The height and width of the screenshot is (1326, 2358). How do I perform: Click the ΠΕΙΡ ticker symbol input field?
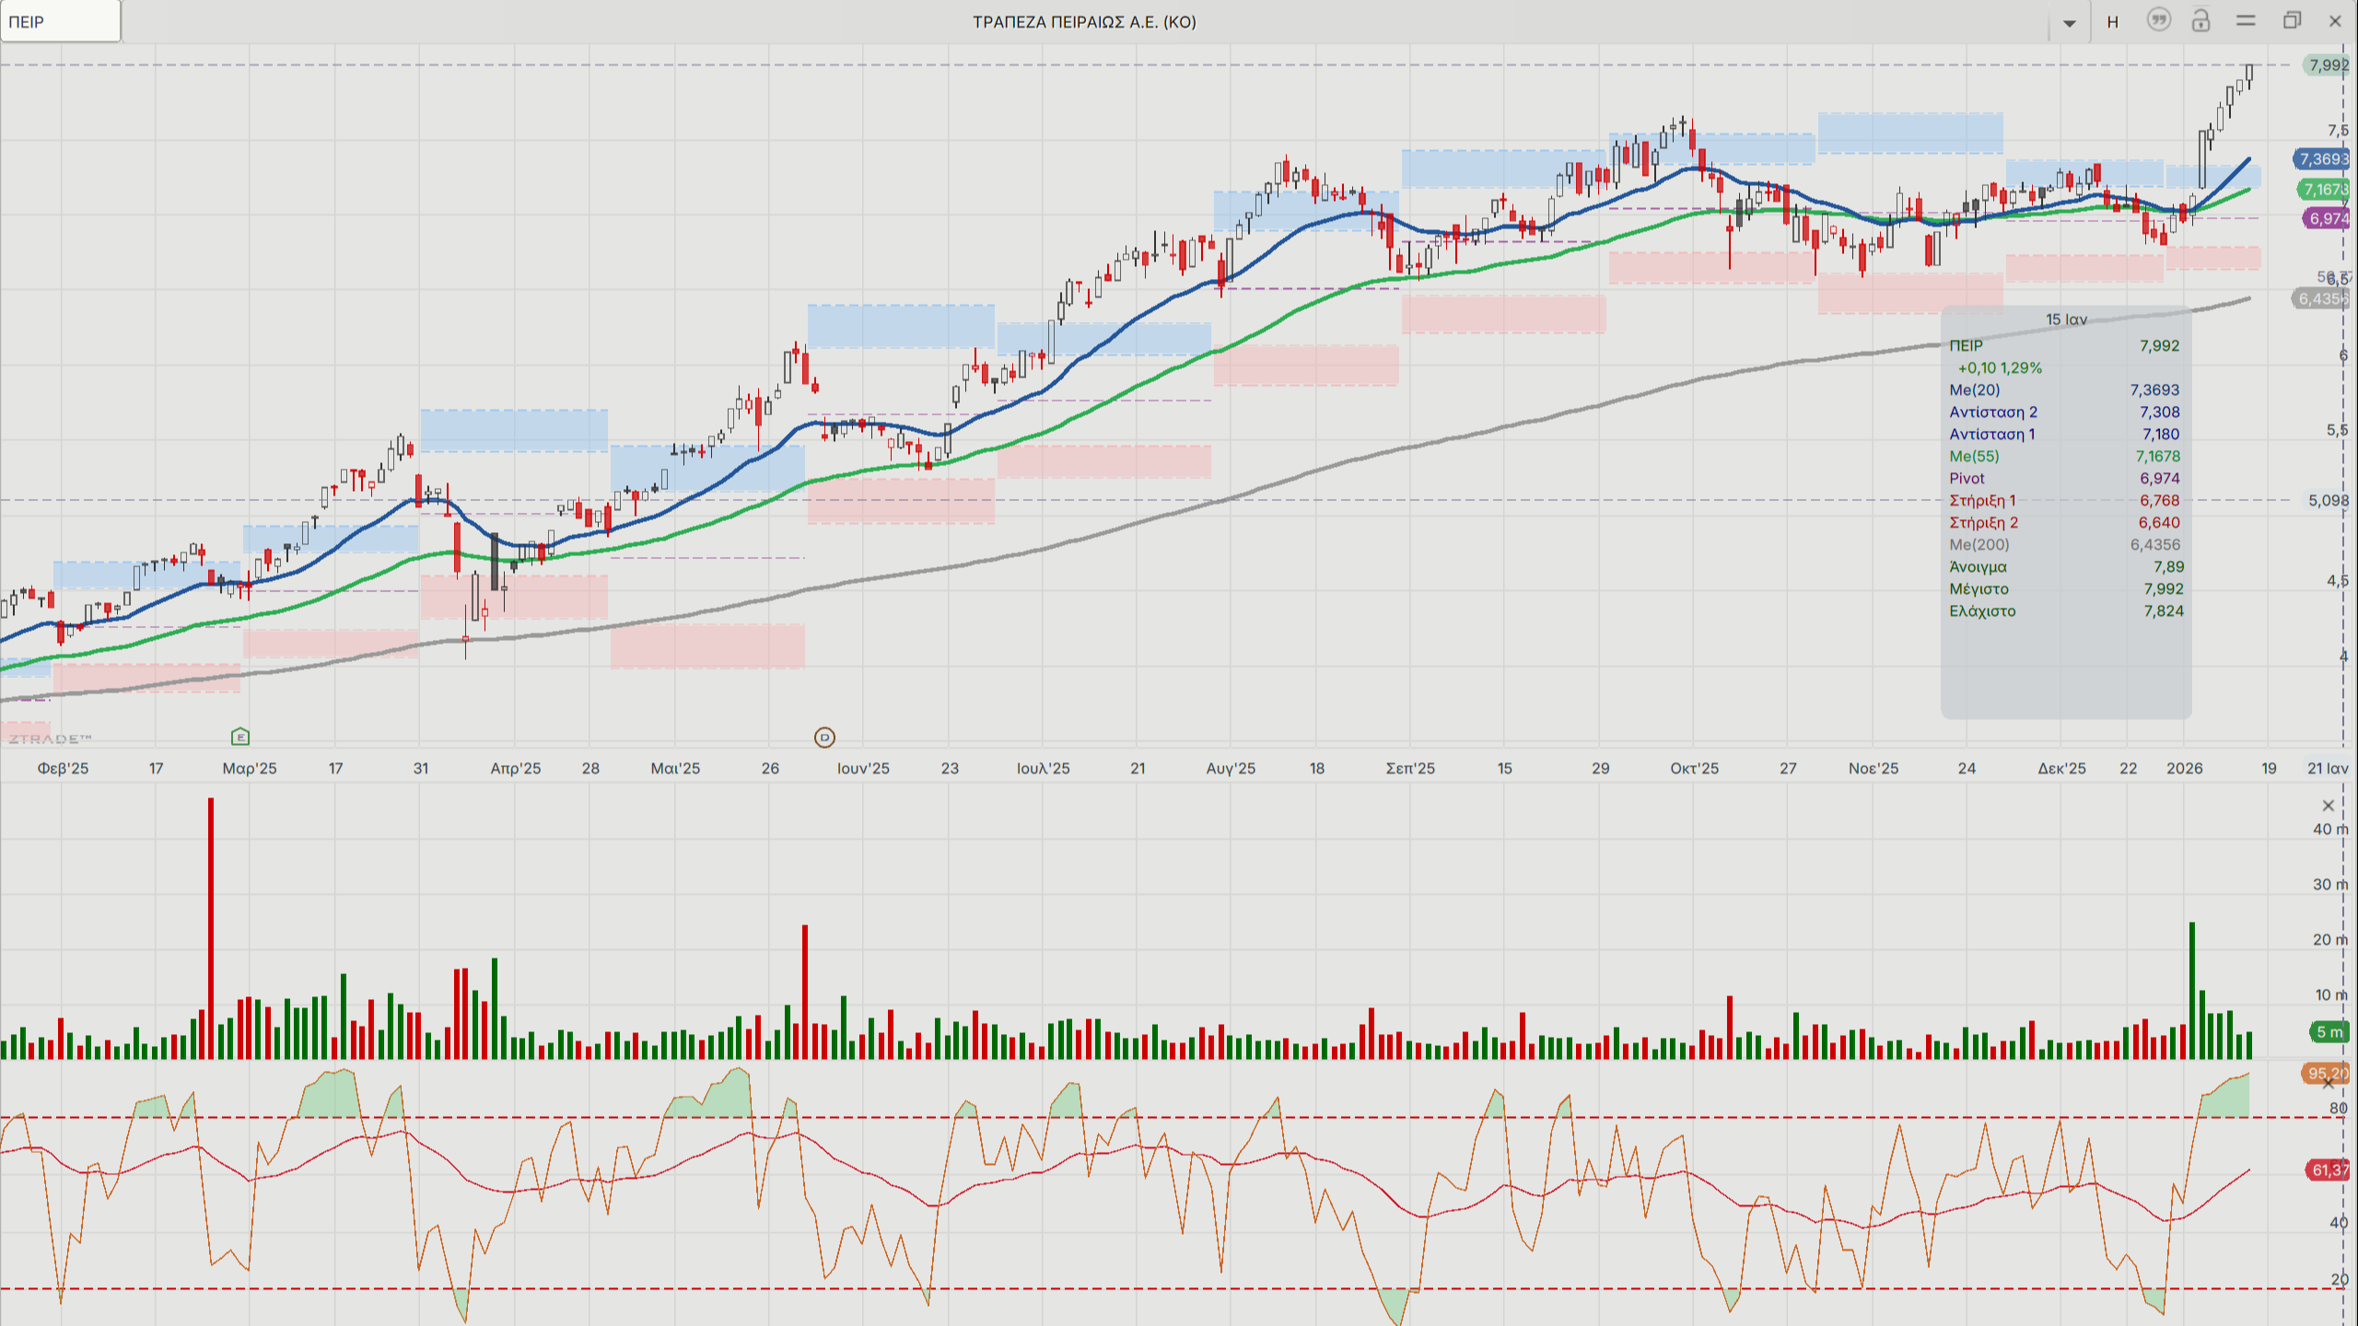coord(60,21)
